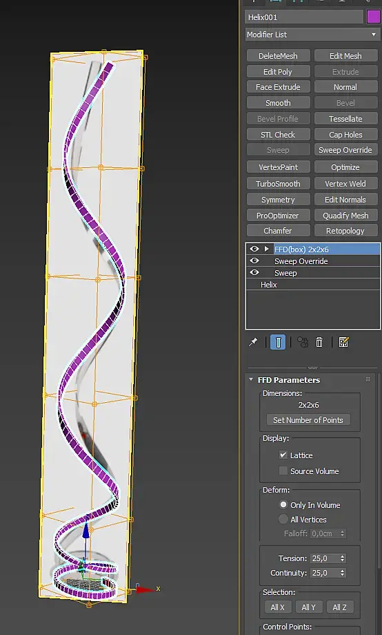Select All Vertices deform option

pyautogui.click(x=283, y=519)
